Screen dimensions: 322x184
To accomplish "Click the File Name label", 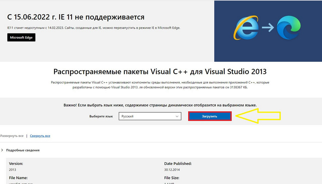I will point(18,178).
